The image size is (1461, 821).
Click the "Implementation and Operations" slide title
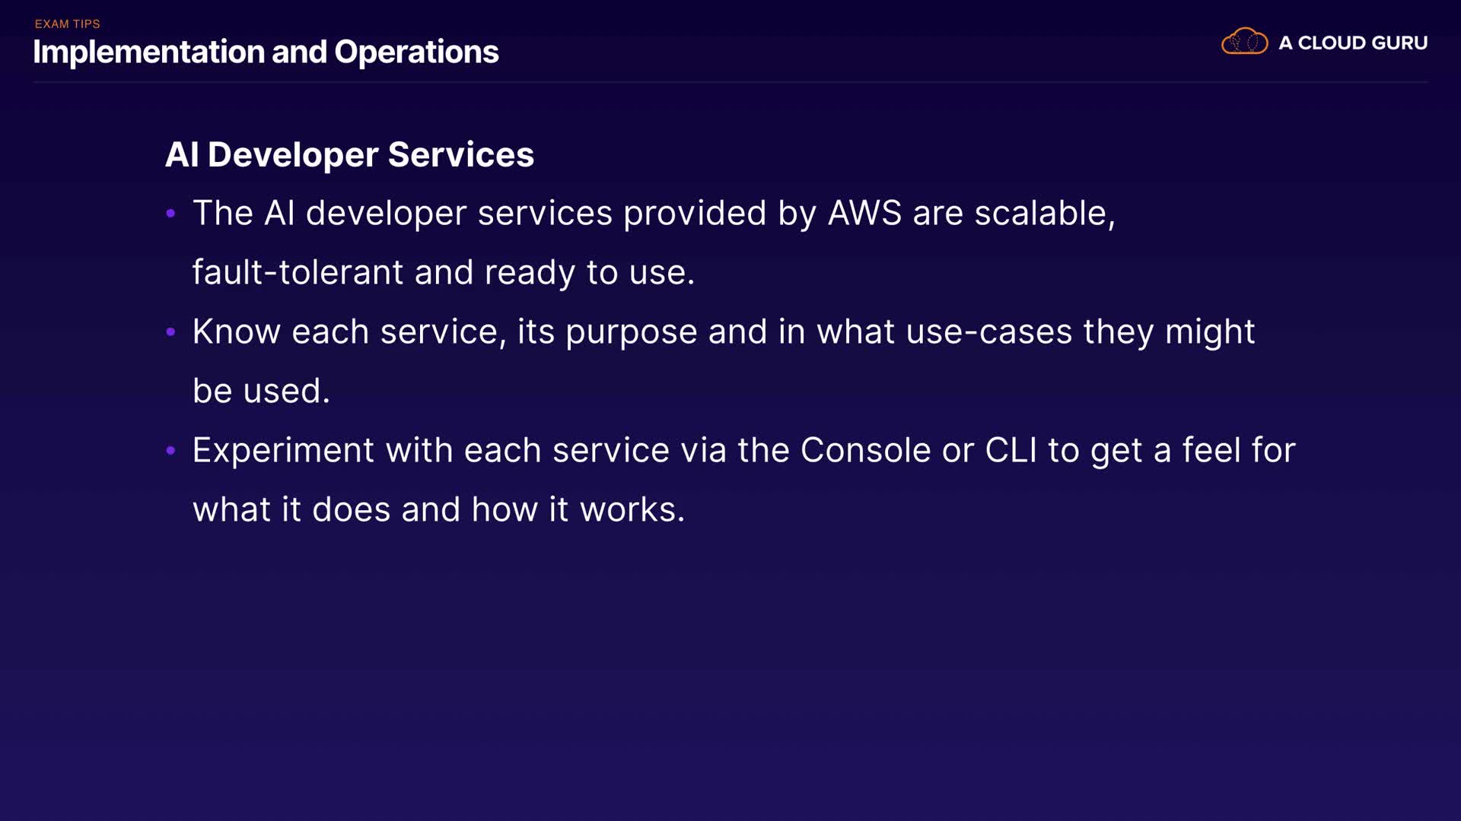coord(266,52)
